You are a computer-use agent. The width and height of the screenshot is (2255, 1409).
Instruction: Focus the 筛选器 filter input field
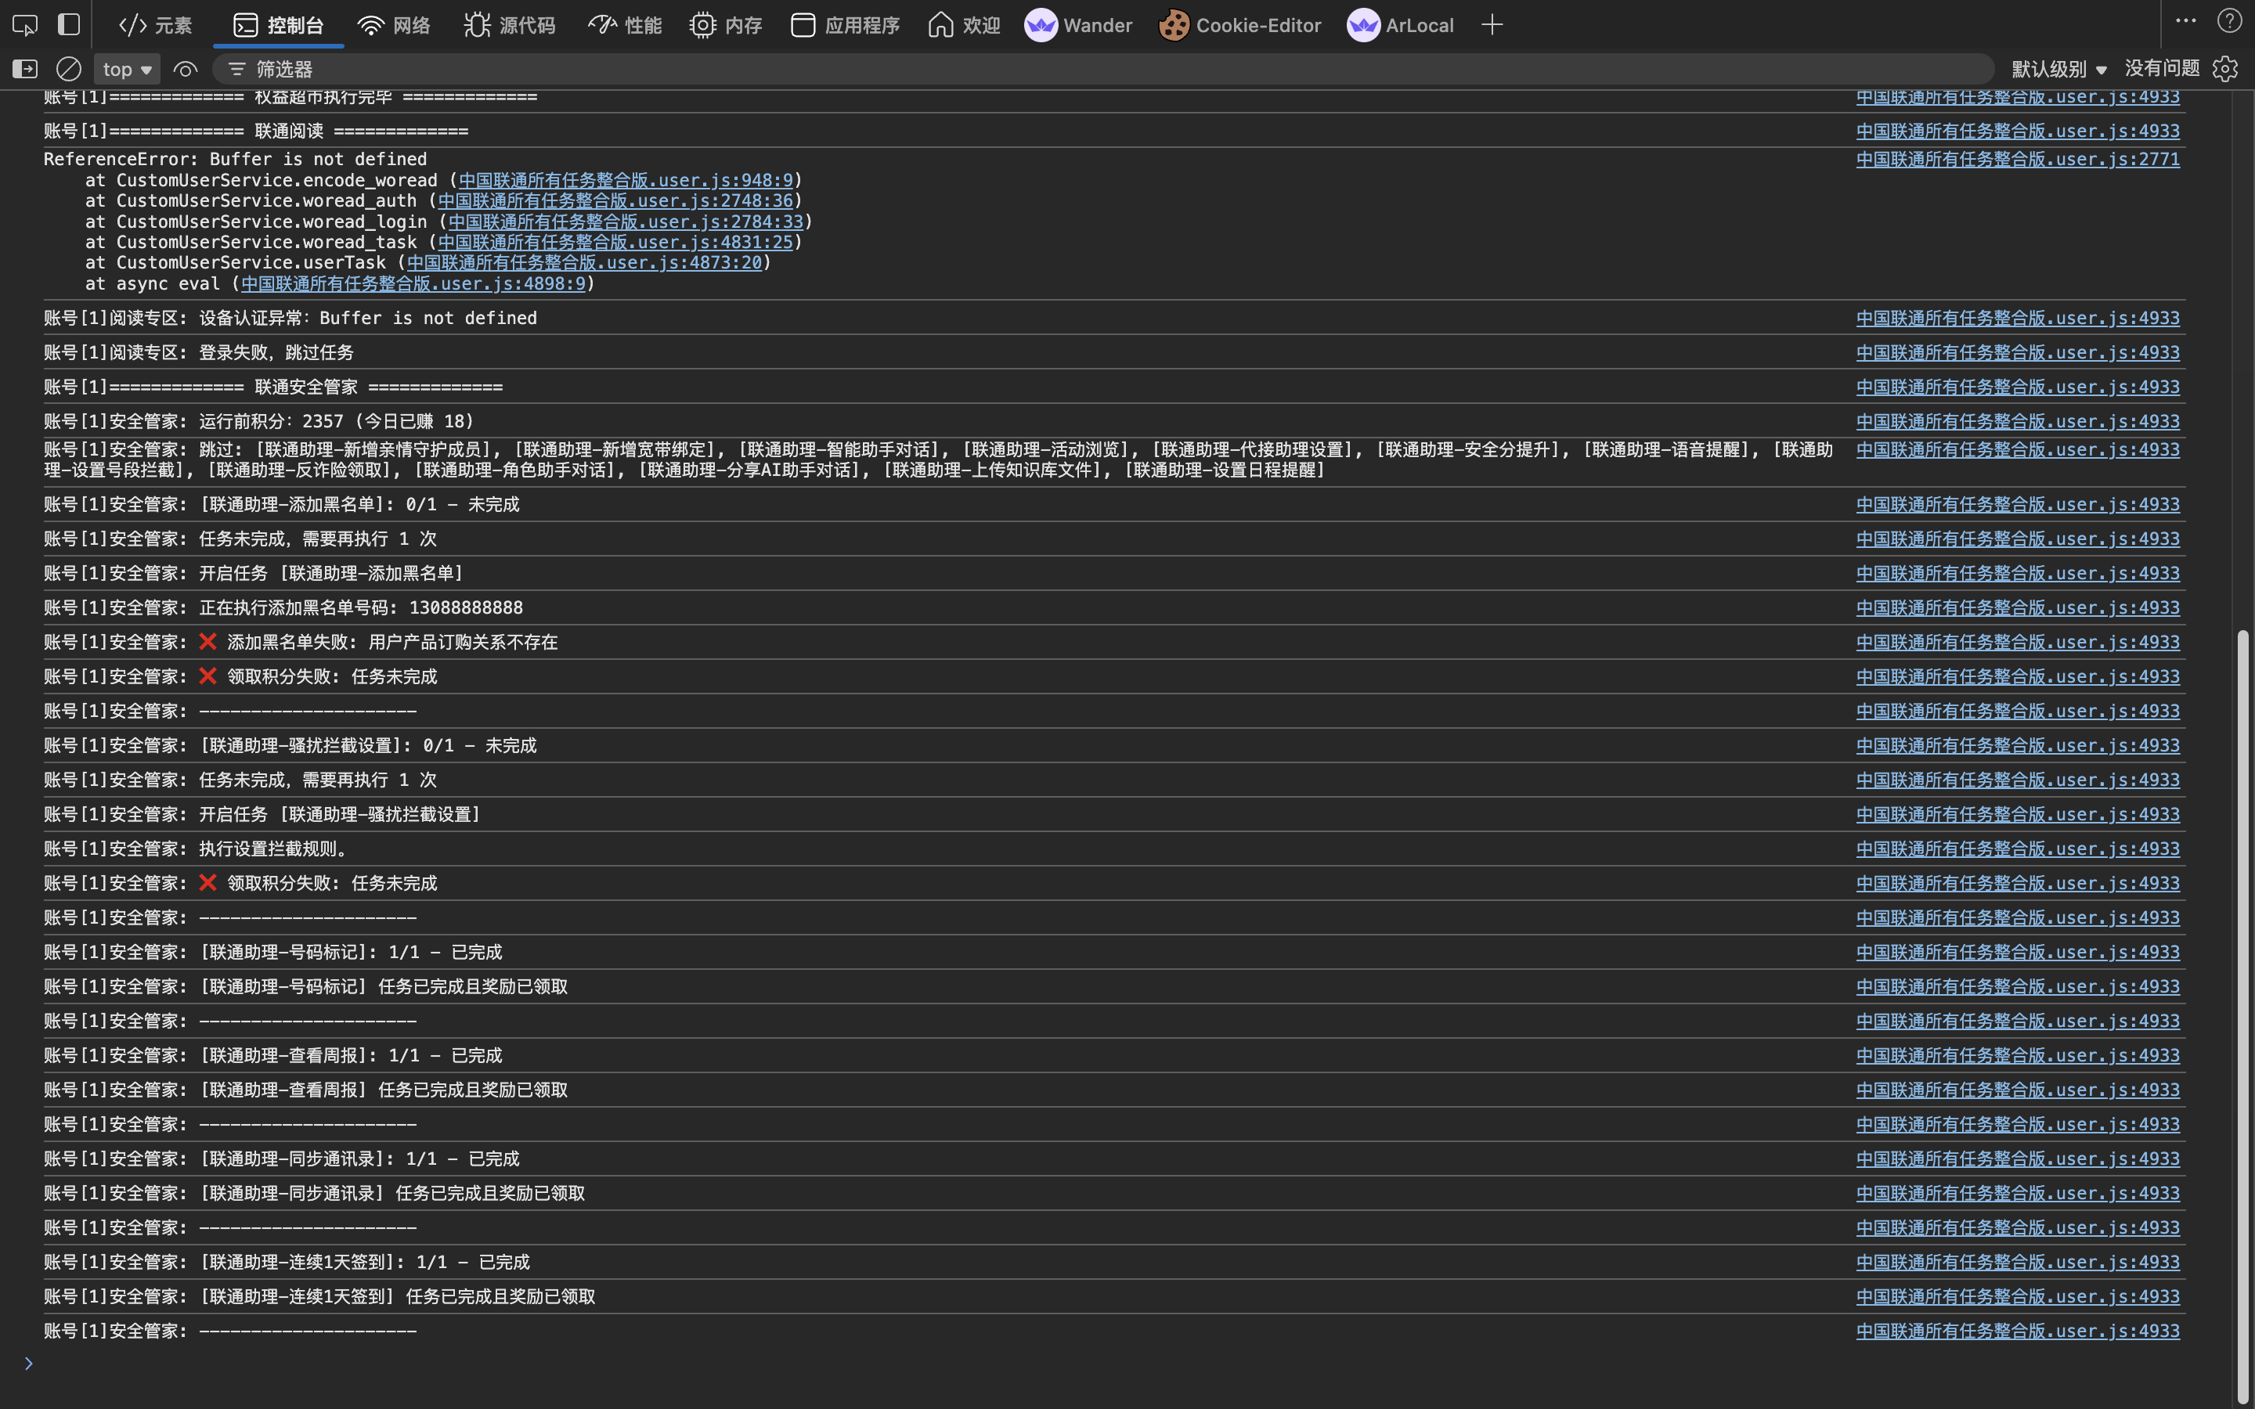tap(1103, 69)
